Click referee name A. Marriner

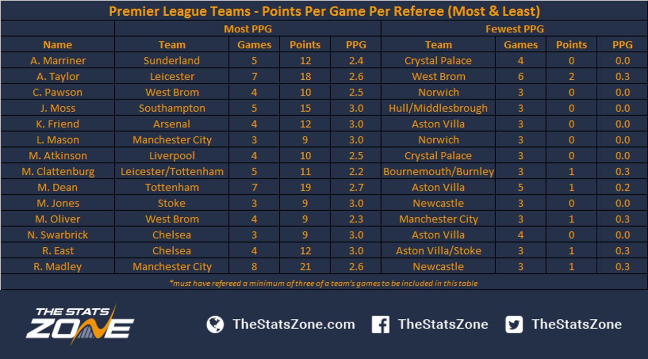pyautogui.click(x=58, y=60)
